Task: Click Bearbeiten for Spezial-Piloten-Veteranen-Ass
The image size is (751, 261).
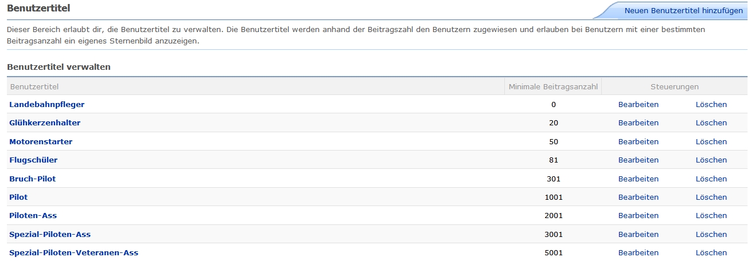Action: coord(638,252)
